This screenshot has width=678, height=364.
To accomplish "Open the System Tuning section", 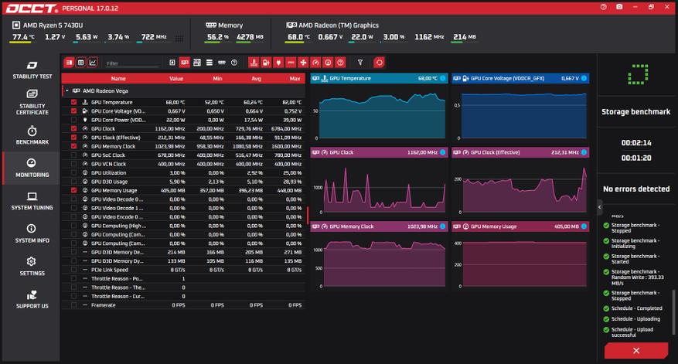I will click(32, 201).
